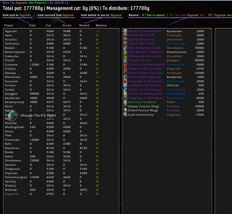The width and height of the screenshot is (232, 214).
Task: Click the Cut column header
Action: [x=48, y=25]
